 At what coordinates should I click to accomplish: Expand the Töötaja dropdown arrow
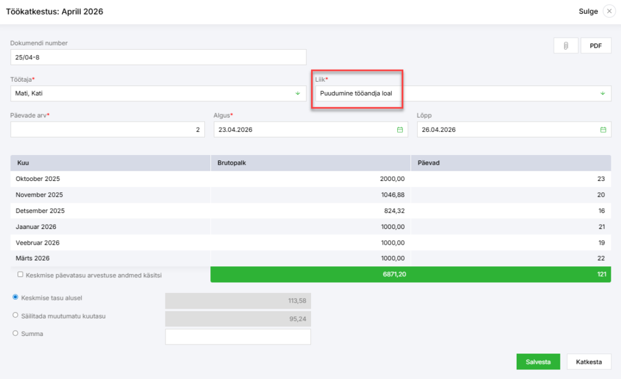(x=298, y=93)
